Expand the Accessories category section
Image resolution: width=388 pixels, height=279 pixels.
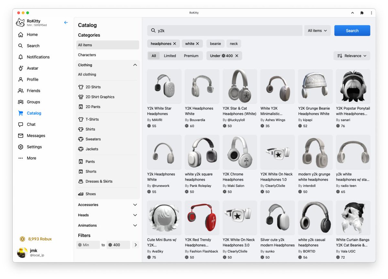(x=135, y=205)
